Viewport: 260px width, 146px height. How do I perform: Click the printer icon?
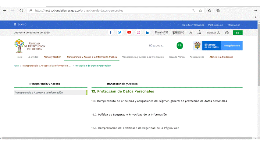tap(227, 33)
